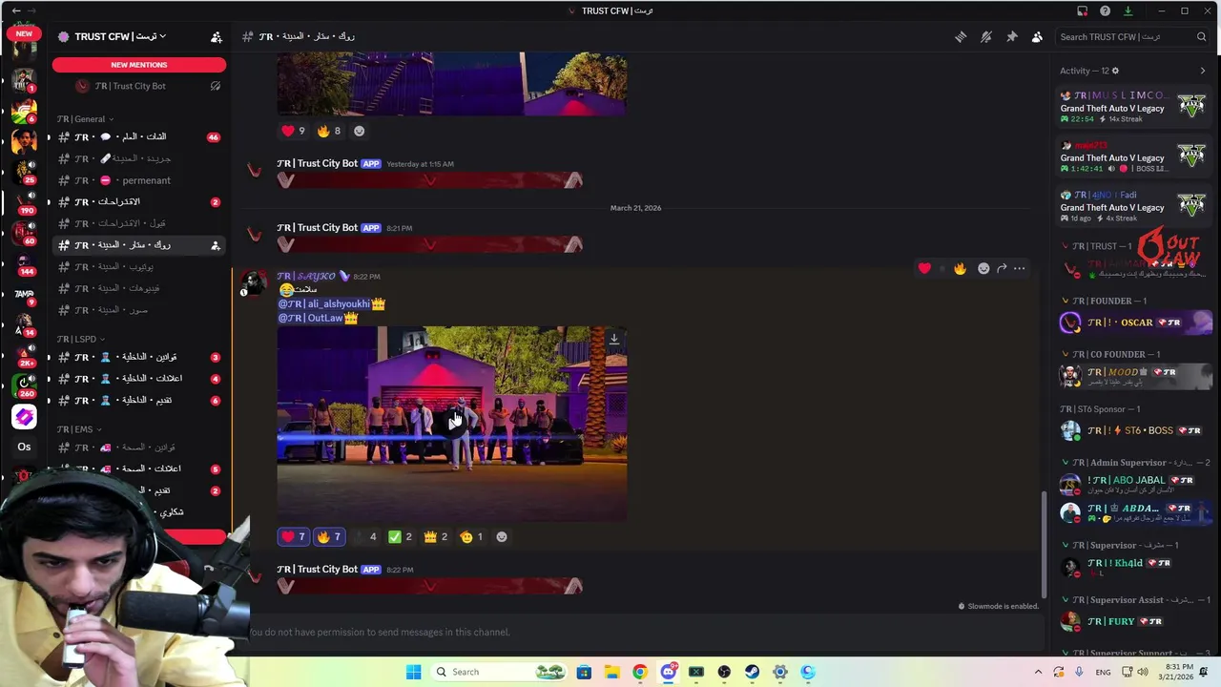Toggle the saluting face reaction showing 1
Viewport: 1221px width, 687px height.
(471, 536)
